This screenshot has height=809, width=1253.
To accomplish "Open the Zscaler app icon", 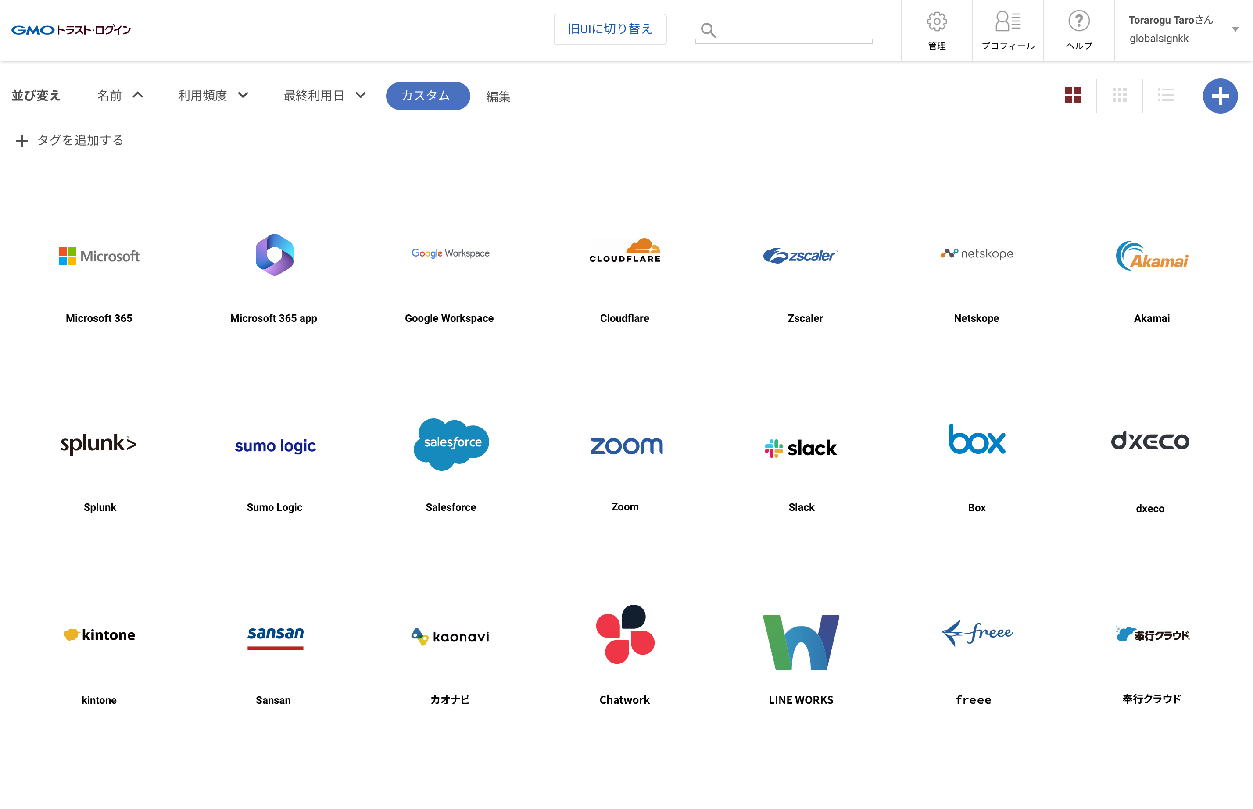I will pos(801,255).
